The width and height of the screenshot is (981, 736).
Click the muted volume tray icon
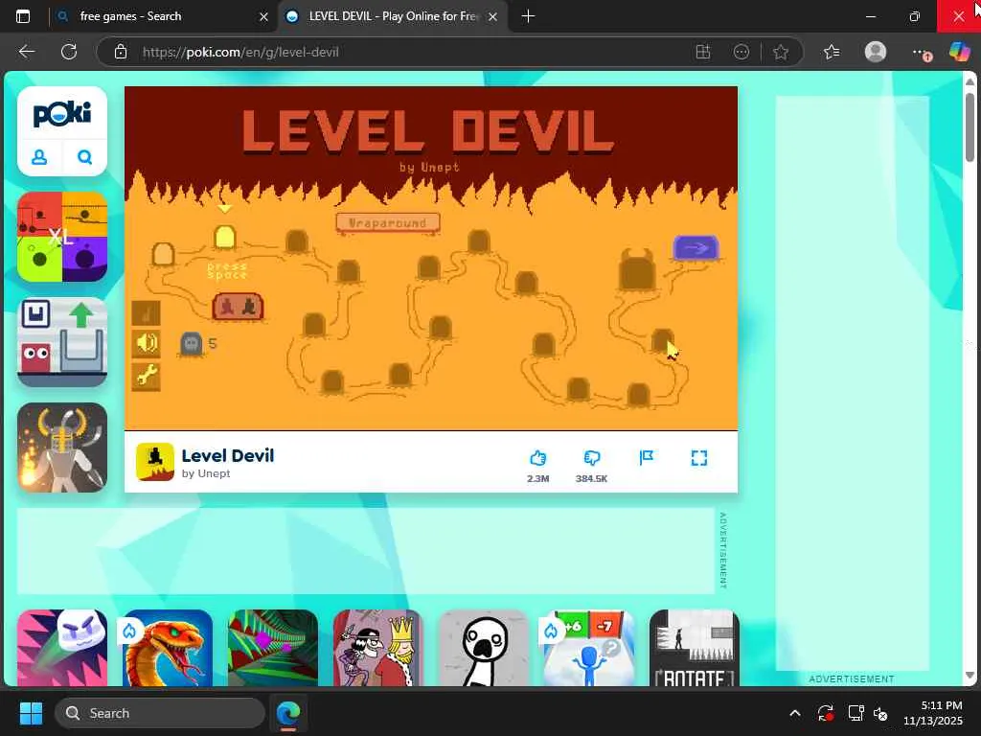[881, 713]
